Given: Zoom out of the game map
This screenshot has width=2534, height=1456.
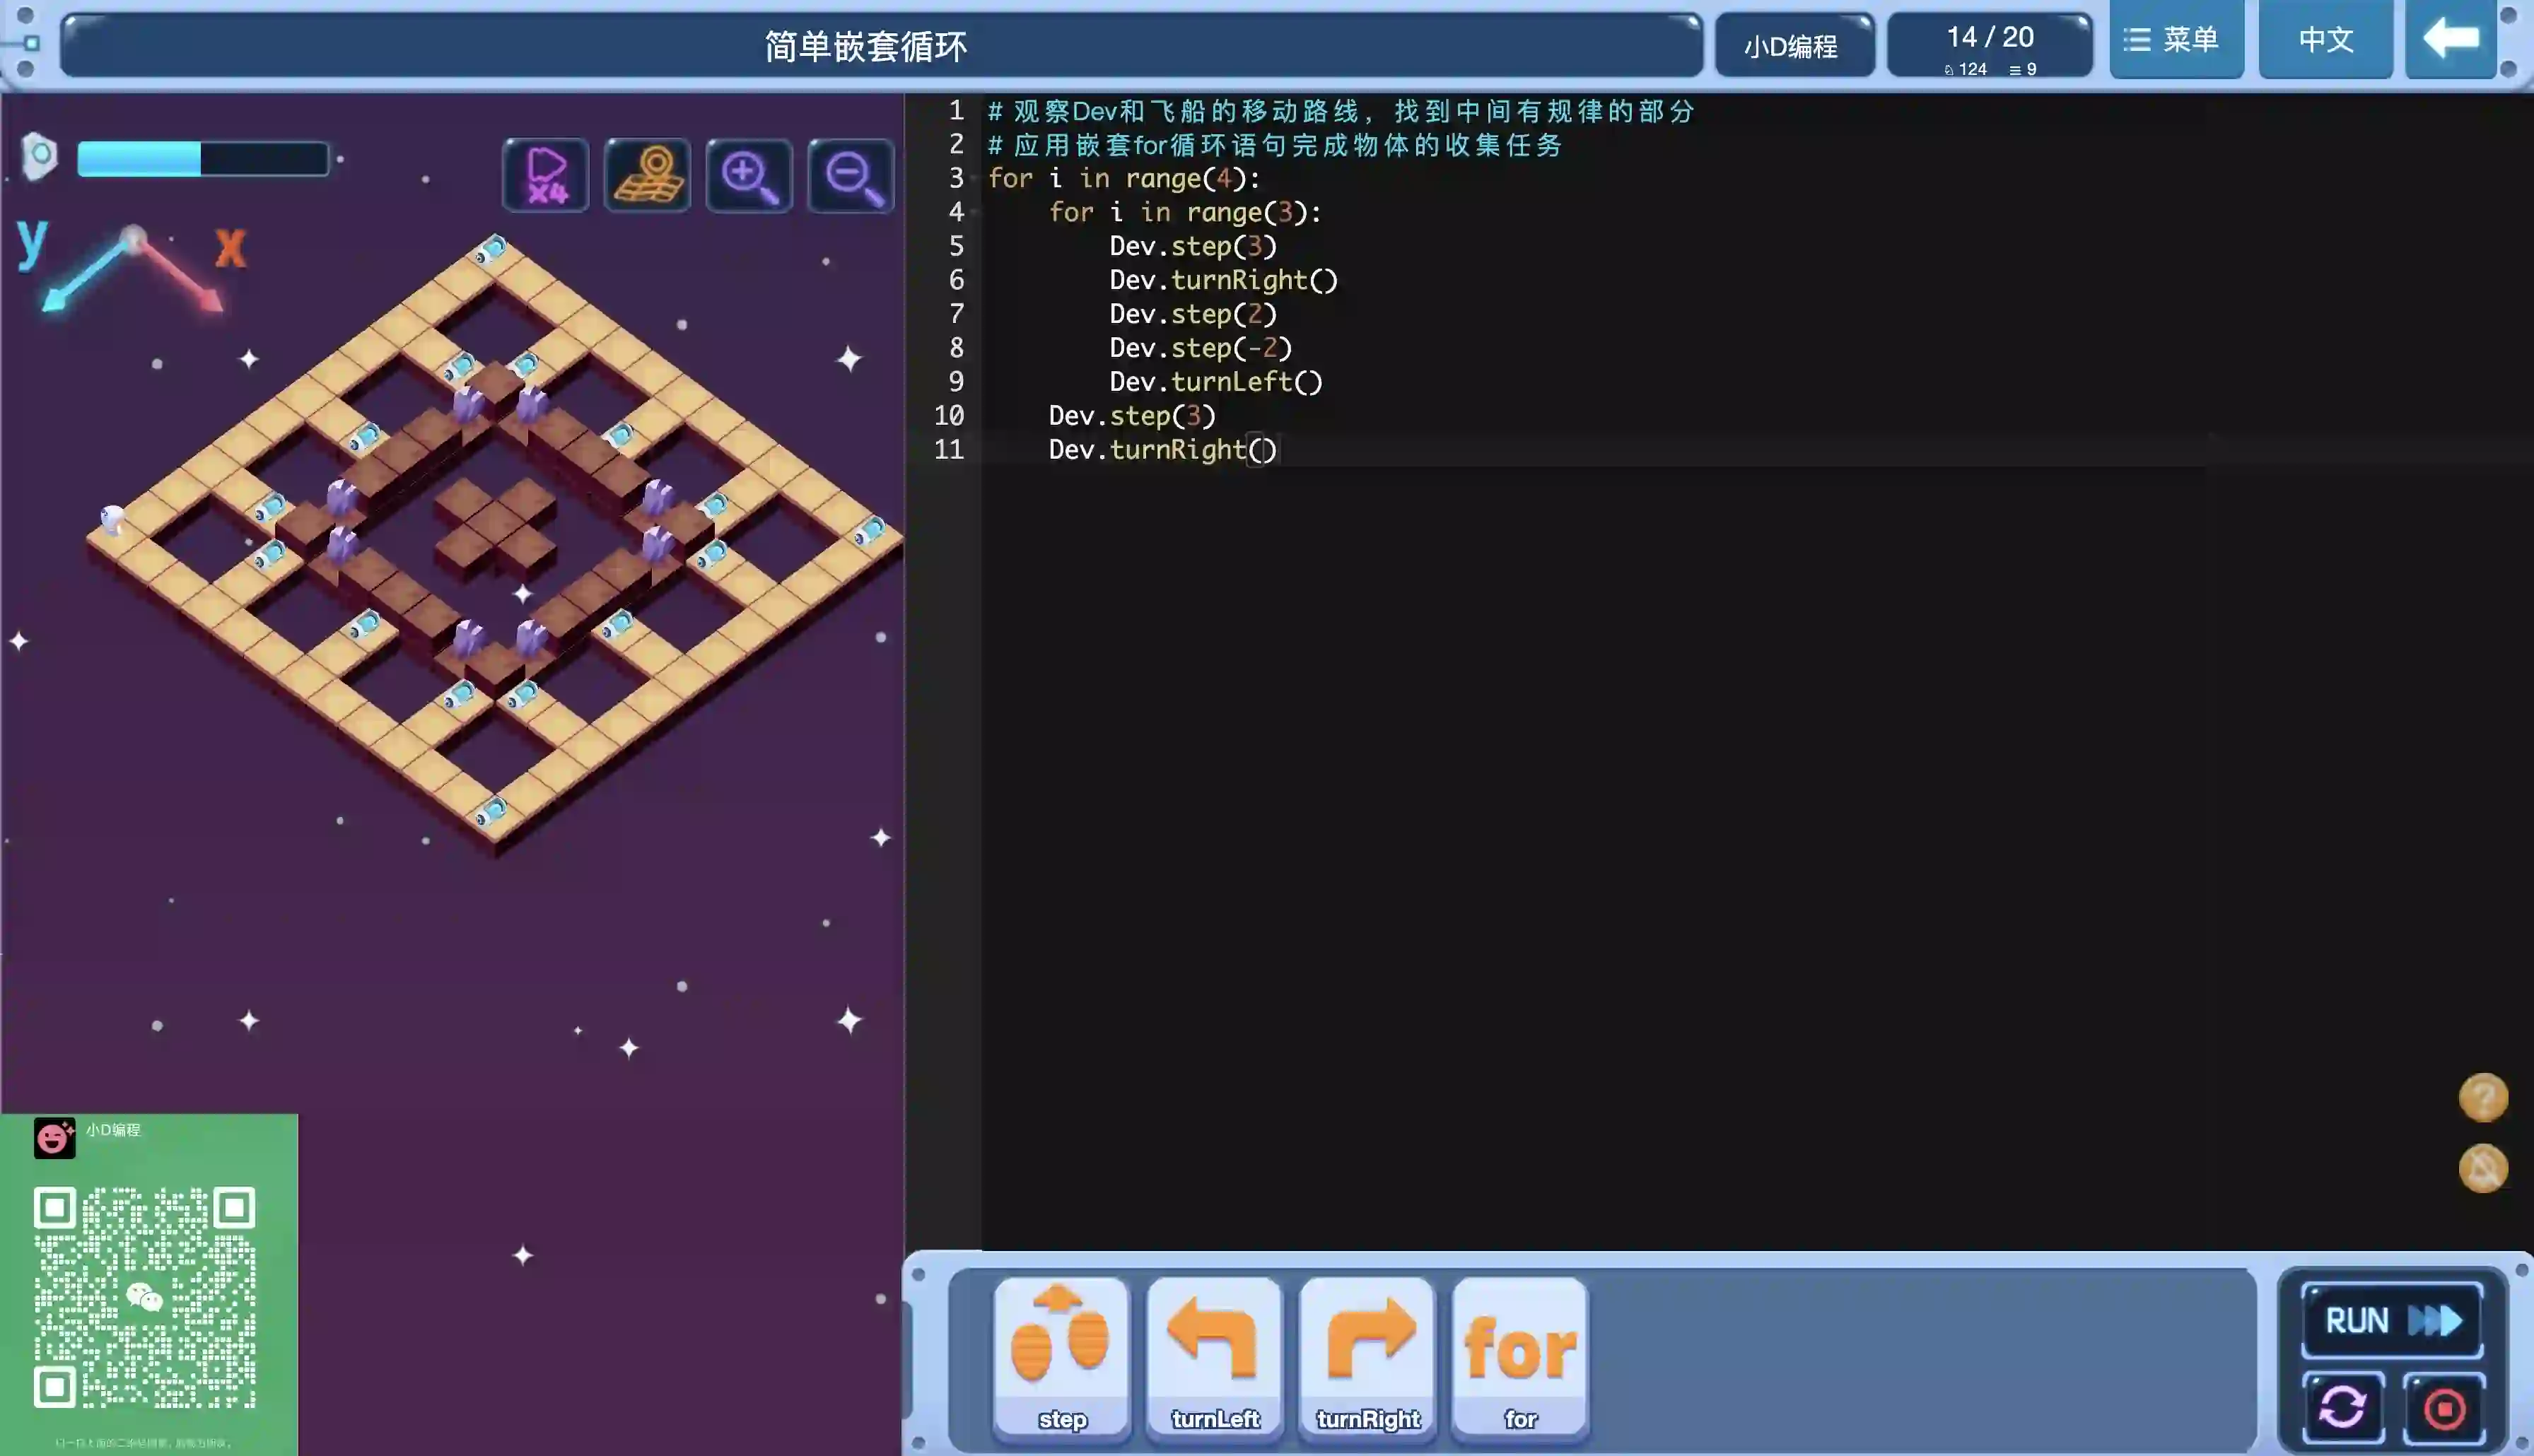Looking at the screenshot, I should (x=850, y=175).
